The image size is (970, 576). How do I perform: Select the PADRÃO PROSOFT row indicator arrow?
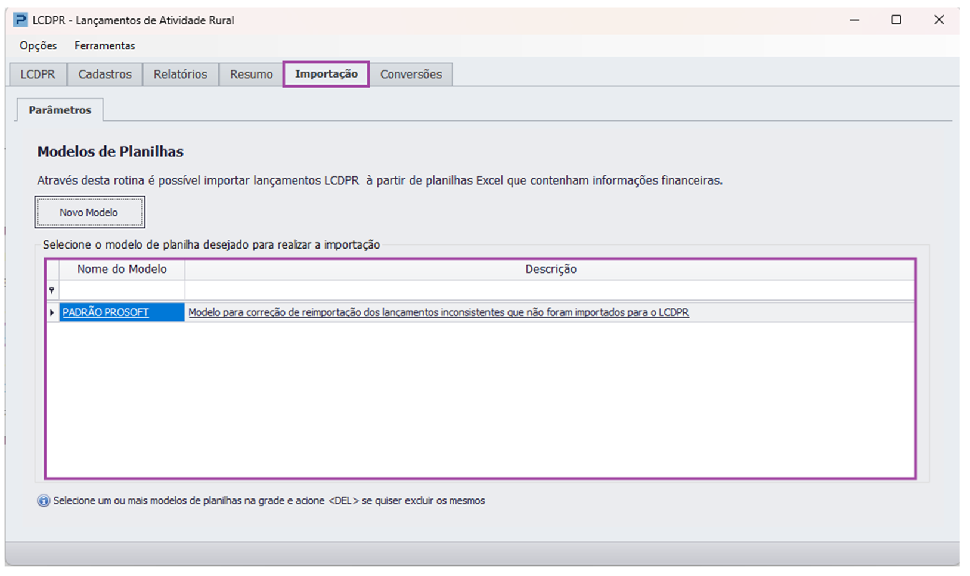click(x=52, y=312)
